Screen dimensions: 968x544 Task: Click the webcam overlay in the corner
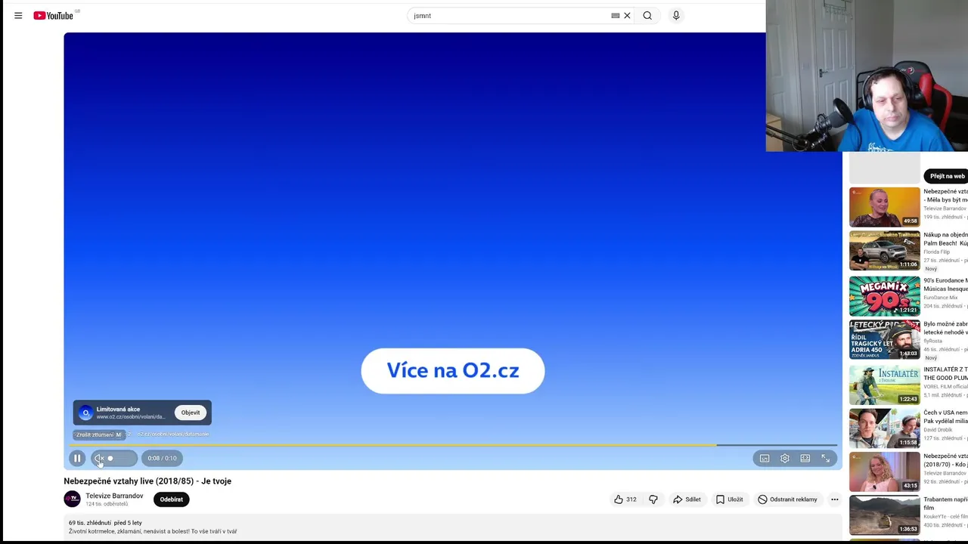coord(867,76)
